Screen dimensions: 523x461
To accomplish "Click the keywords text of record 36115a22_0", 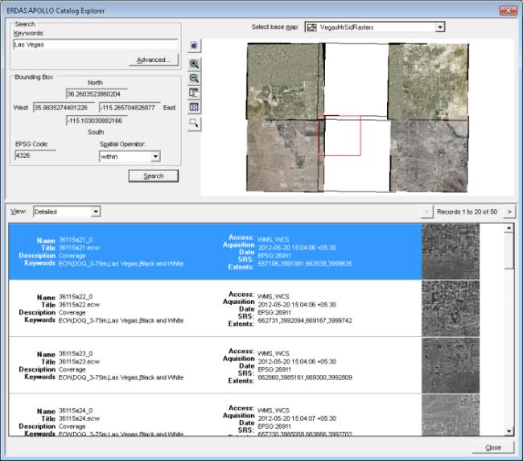I will [x=121, y=320].
